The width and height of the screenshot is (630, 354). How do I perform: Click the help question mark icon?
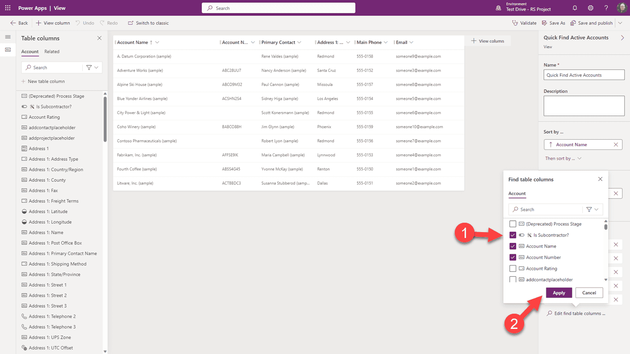606,8
